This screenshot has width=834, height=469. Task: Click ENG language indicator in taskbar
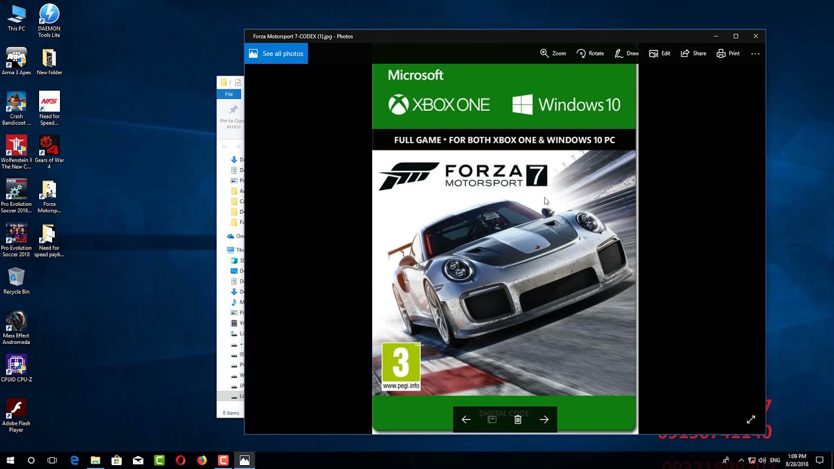pyautogui.click(x=775, y=461)
